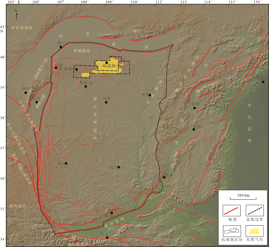Click the 阴山 mountain label
This screenshot has width=269, height=247.
[x=137, y=31]
